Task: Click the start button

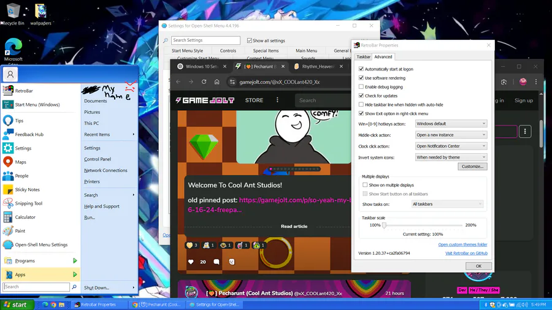Action: point(17,304)
